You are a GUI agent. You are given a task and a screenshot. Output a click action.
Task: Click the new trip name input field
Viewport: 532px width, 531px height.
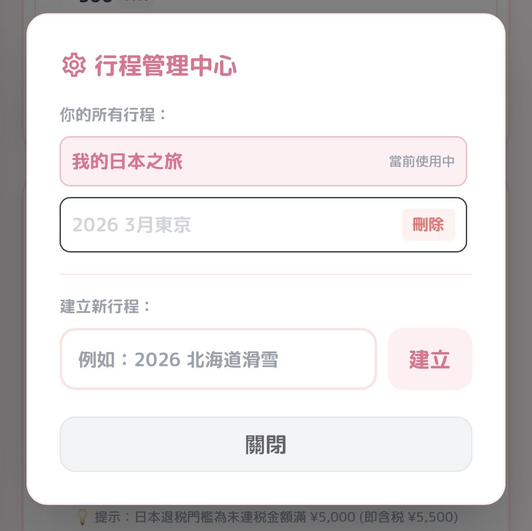pos(220,359)
